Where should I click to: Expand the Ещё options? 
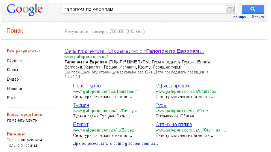(x=11, y=98)
